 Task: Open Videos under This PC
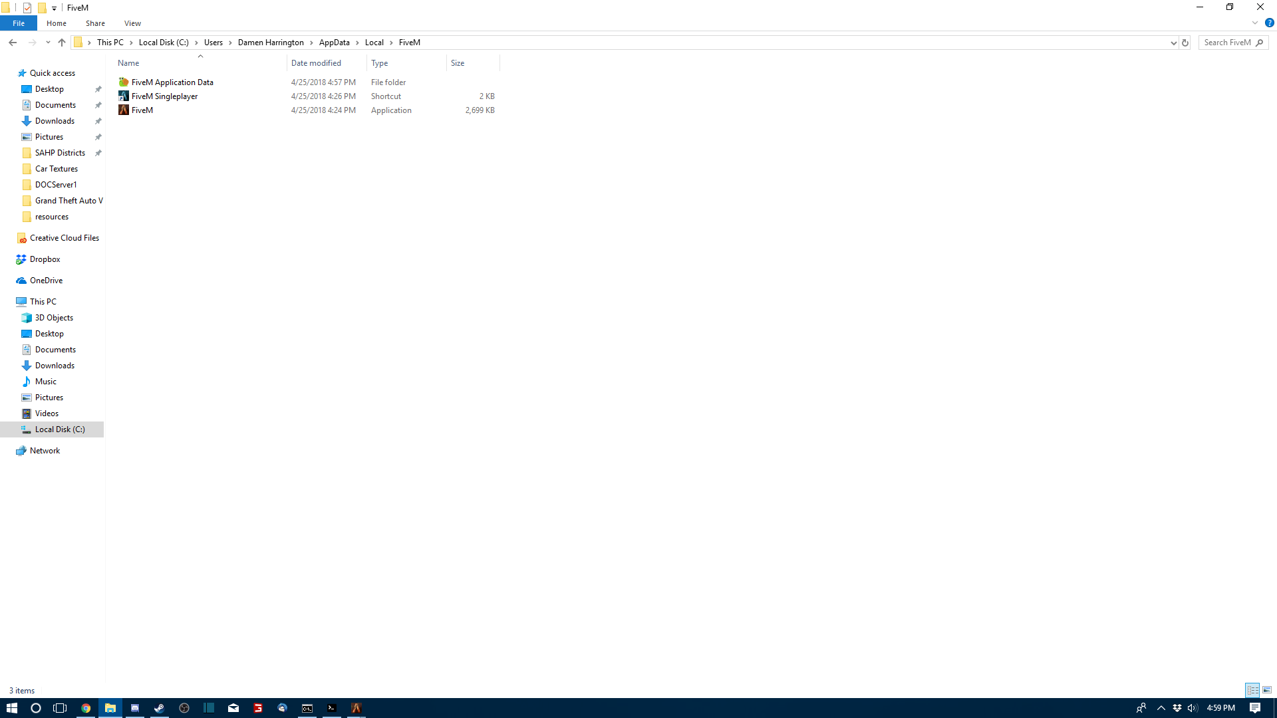pyautogui.click(x=47, y=414)
